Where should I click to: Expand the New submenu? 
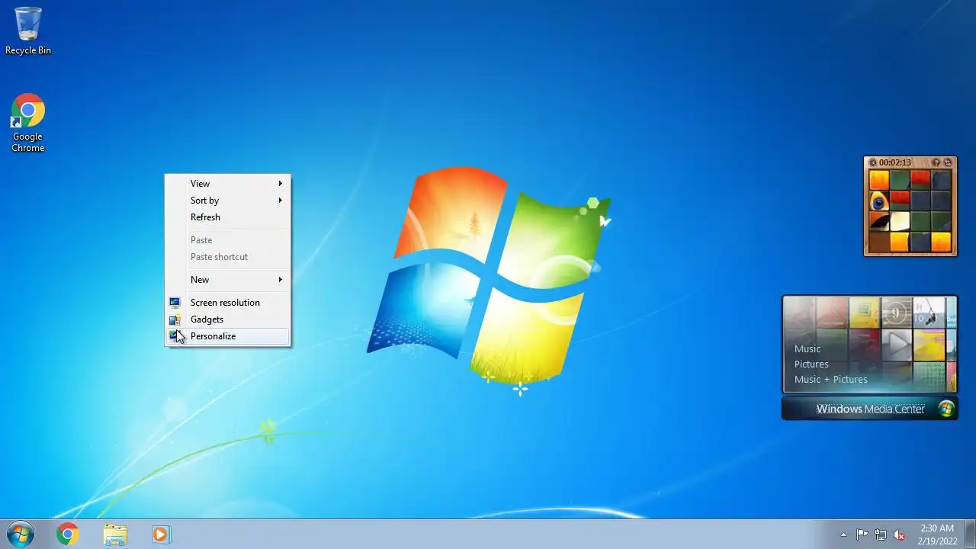(x=227, y=280)
